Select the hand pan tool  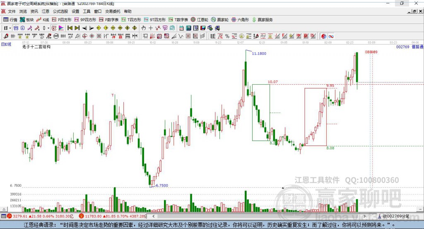pos(144,28)
